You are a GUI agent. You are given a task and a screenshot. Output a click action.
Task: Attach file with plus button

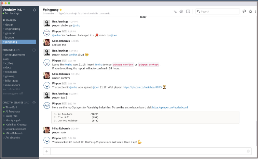coord(47,151)
